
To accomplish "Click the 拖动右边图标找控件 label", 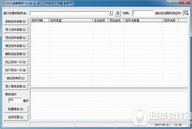I will pos(169,13).
